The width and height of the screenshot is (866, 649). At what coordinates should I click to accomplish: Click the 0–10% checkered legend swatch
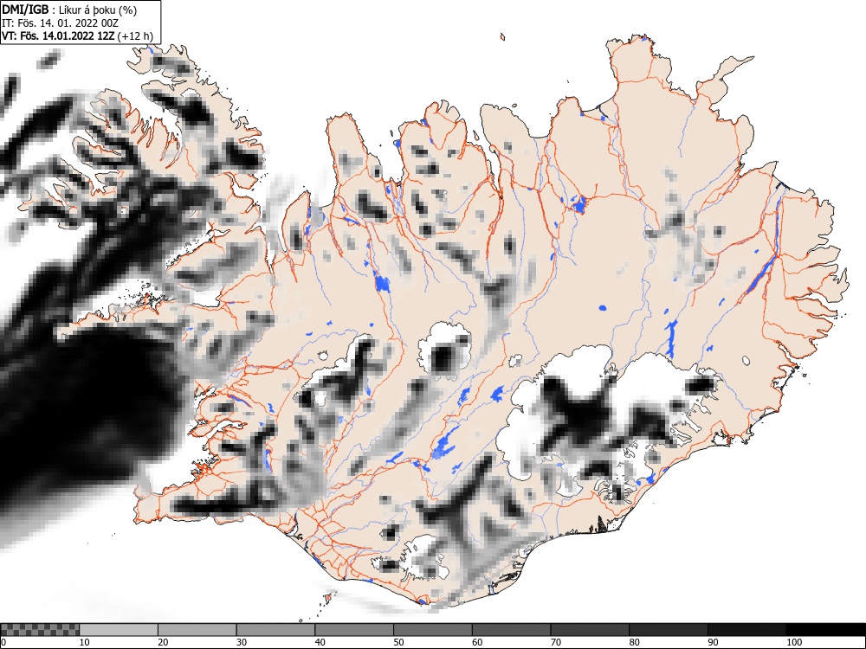tap(40, 630)
